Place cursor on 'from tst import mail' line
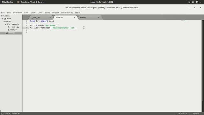The height and width of the screenshot is (115, 204). (42, 21)
